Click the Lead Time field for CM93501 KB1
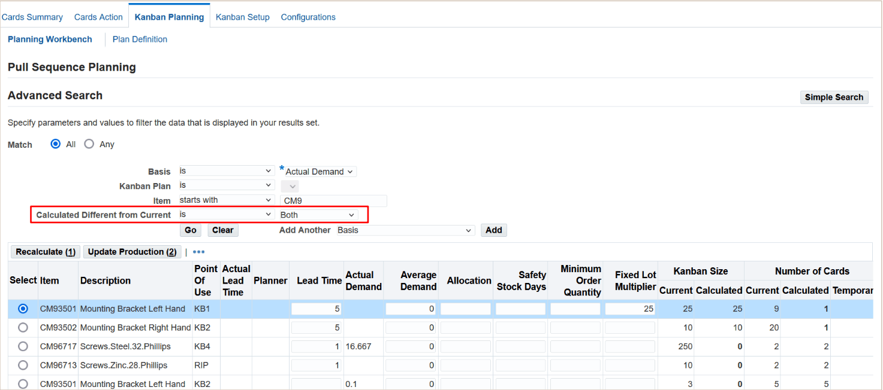 (317, 309)
